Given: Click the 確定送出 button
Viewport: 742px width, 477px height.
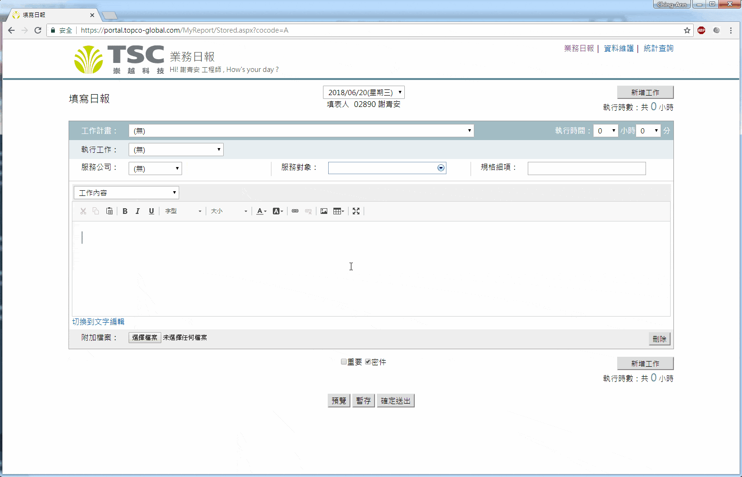Looking at the screenshot, I should [x=395, y=401].
